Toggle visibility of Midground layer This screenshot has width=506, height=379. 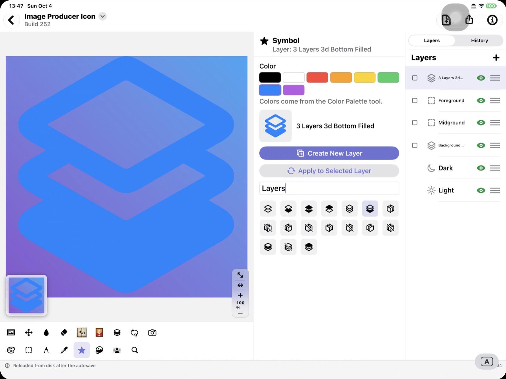(x=481, y=123)
